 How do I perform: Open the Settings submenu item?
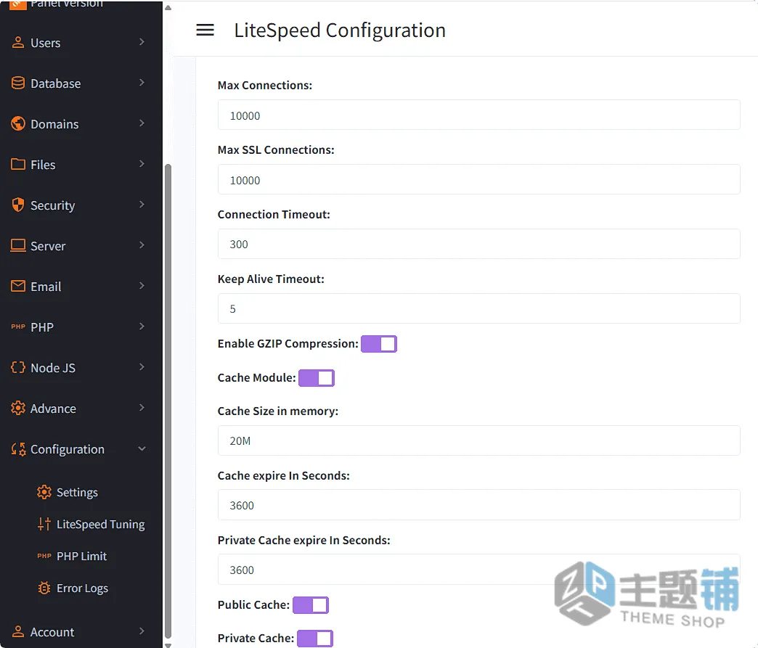point(77,493)
